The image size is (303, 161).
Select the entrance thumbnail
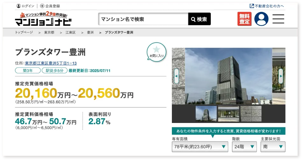229,114
